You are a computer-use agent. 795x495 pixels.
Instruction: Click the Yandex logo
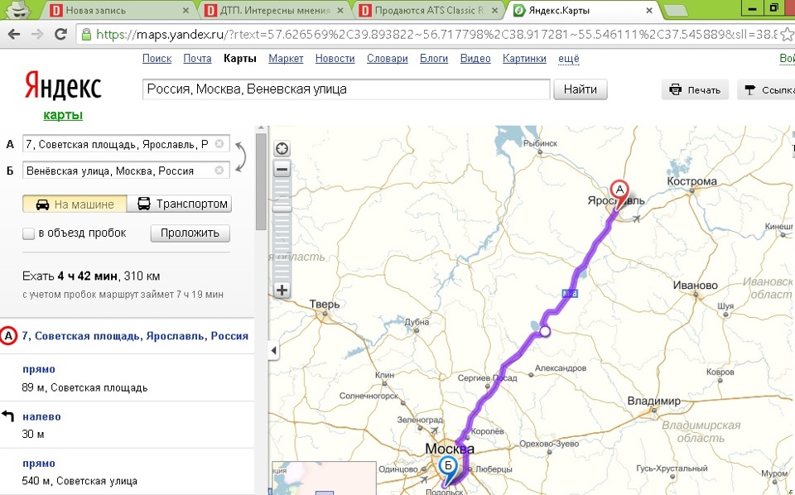[x=63, y=85]
